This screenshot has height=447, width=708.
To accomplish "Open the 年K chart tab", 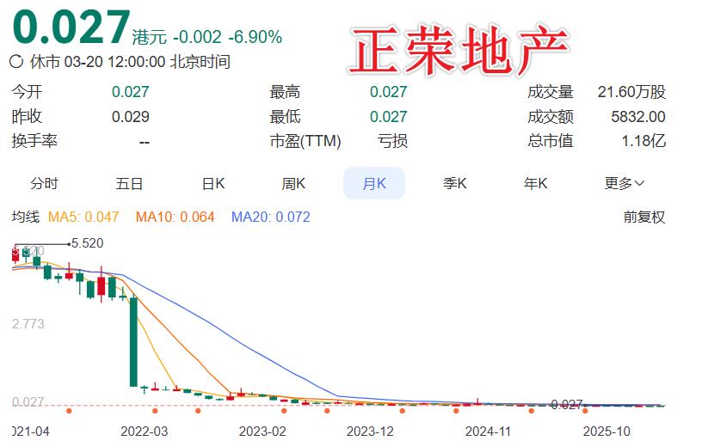I will [535, 184].
